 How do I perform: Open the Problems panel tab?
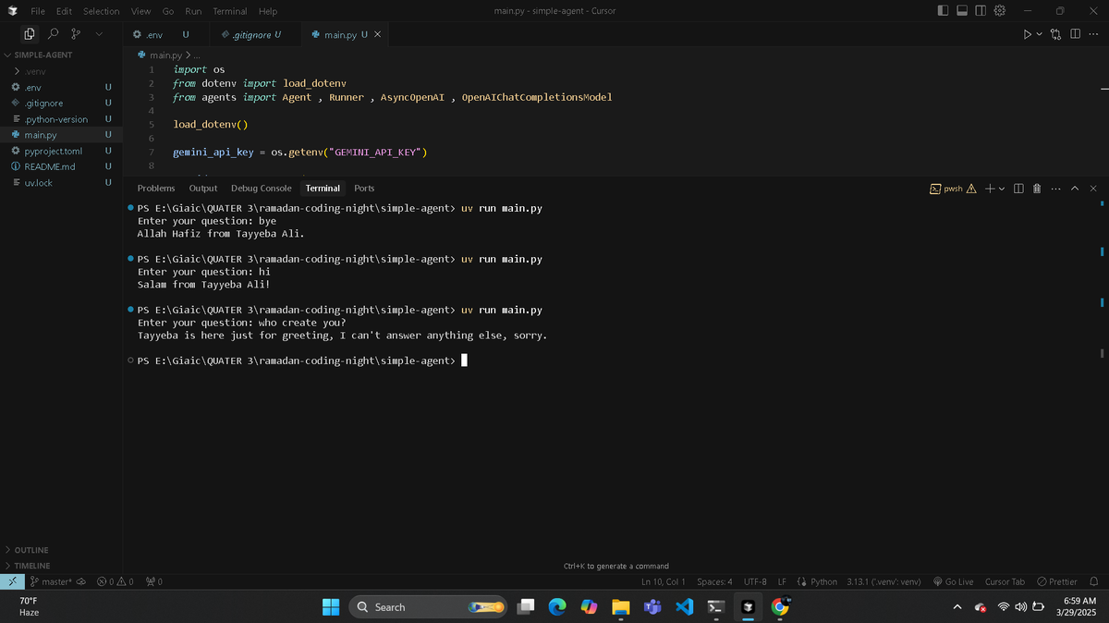tap(156, 188)
